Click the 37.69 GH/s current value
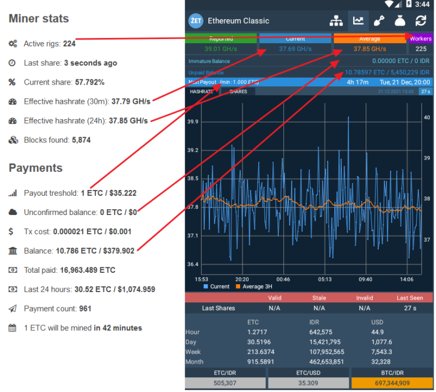Screen dimensions: 436x392 click(x=295, y=49)
